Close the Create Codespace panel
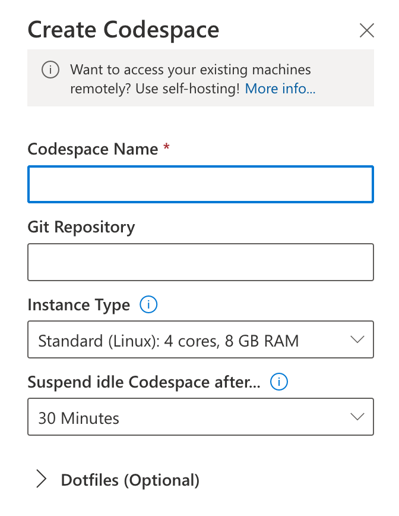Screen dimensions: 399x516 [x=366, y=30]
